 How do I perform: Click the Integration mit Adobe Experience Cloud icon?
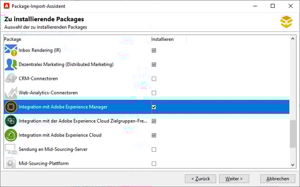click(x=11, y=135)
